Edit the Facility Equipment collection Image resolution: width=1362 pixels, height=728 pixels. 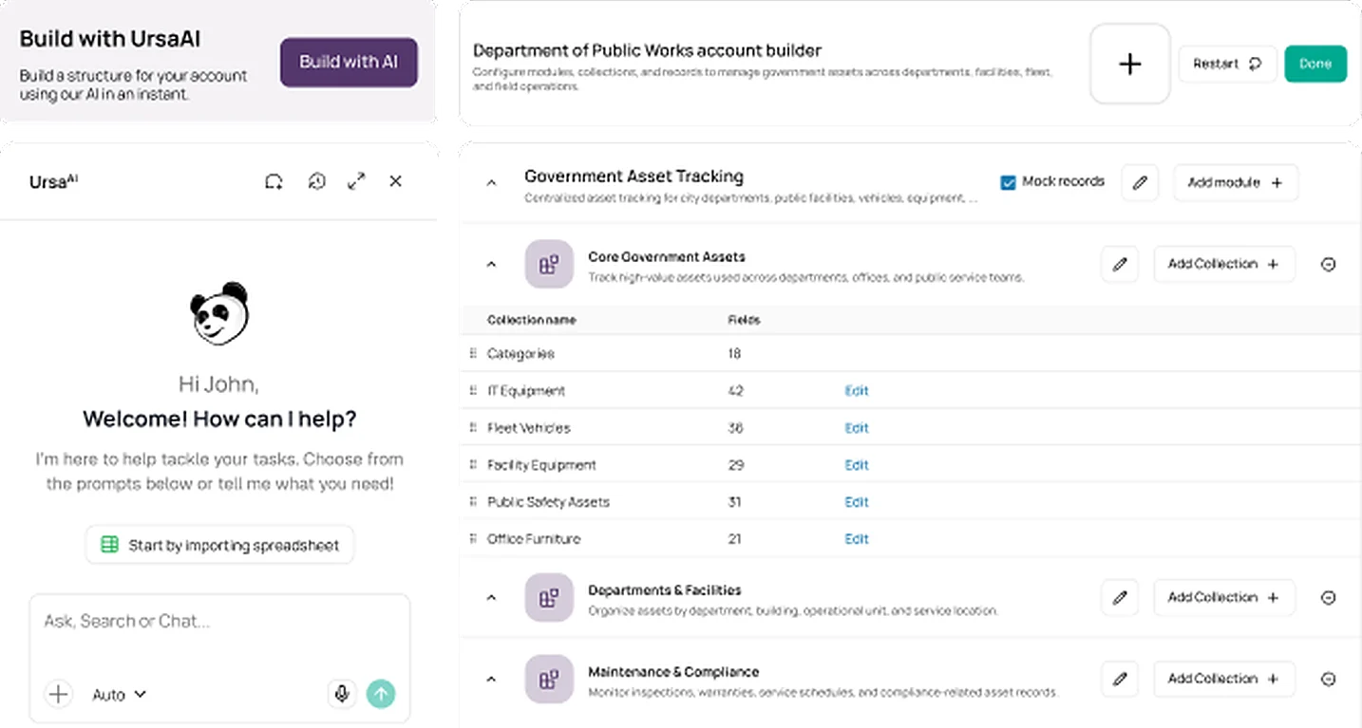[x=857, y=465]
